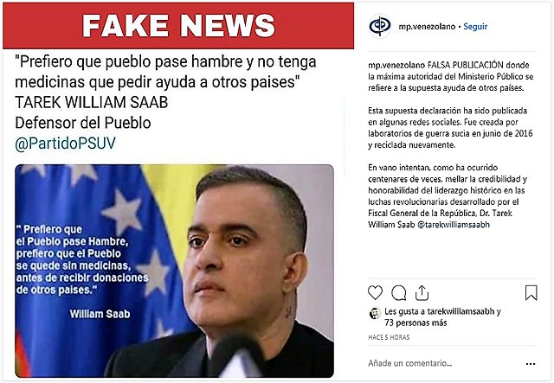Viewport: 554px width, 383px height.
Task: Click the red FAKE NEWS banner
Action: click(x=178, y=26)
